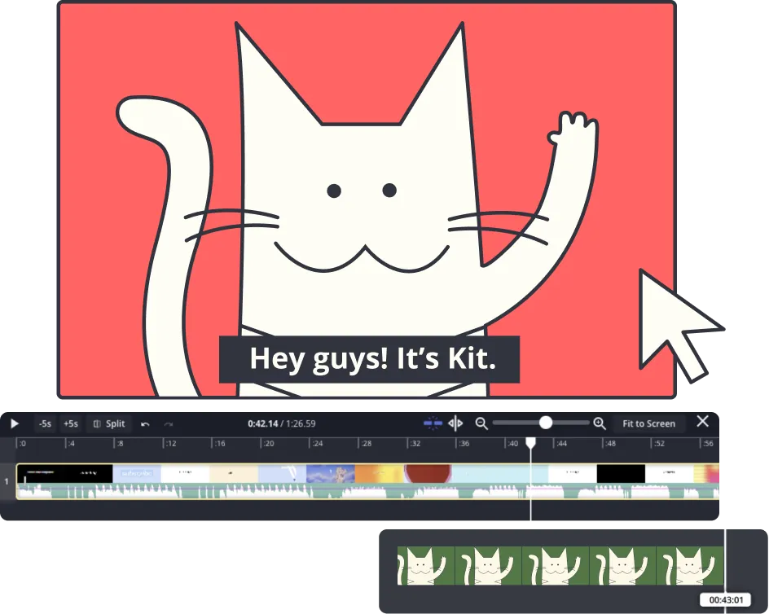Skip forward with the +5s button
Viewport: 769px width, 614px height.
(71, 423)
